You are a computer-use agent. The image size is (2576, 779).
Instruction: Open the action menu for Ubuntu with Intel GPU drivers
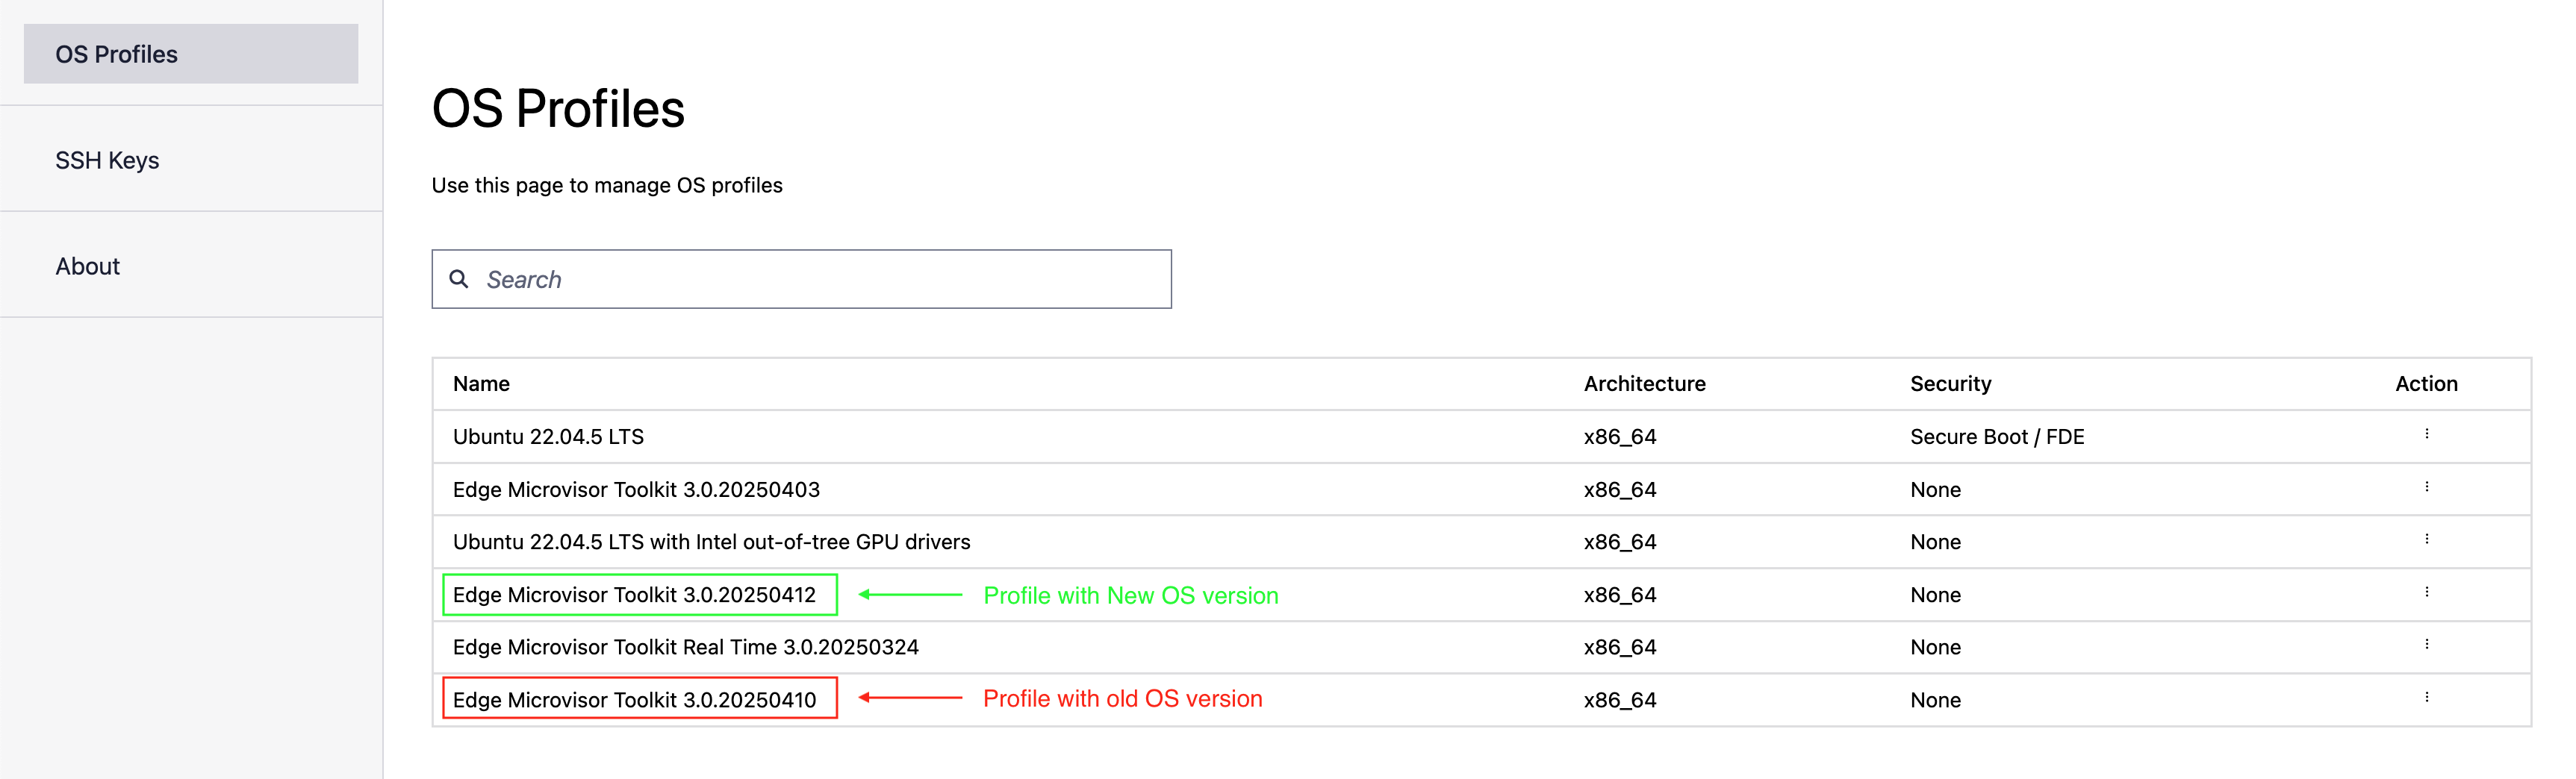pos(2428,541)
